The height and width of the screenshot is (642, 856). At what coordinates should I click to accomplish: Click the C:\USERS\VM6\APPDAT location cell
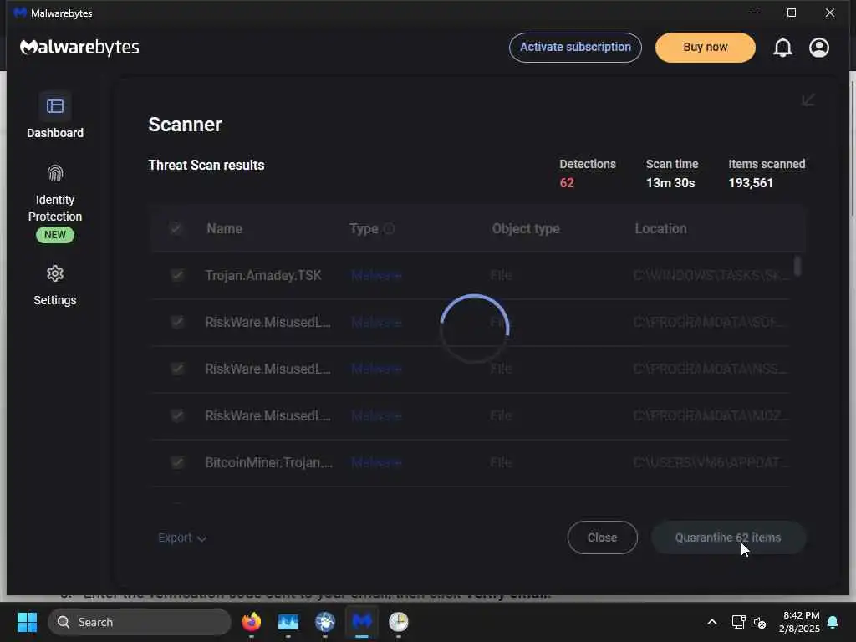711,463
